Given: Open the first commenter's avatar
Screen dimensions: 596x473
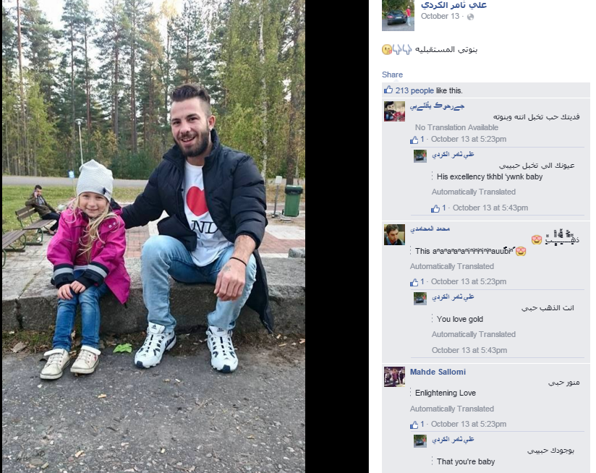Looking at the screenshot, I should 394,111.
